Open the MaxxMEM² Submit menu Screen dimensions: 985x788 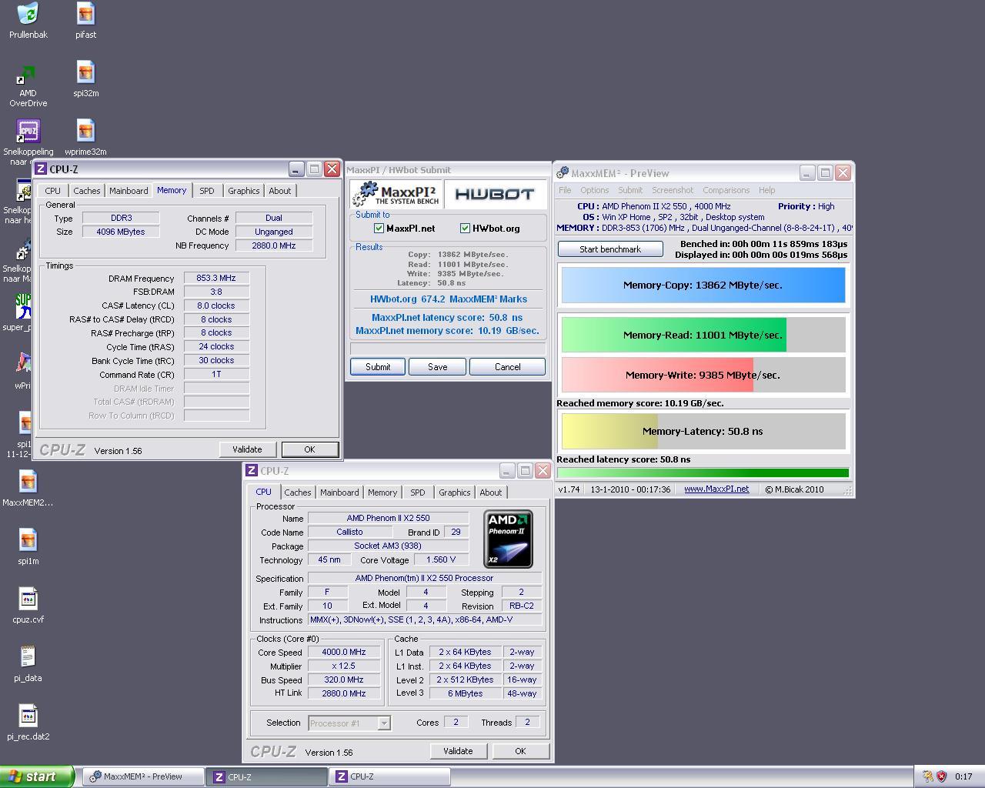pos(629,190)
